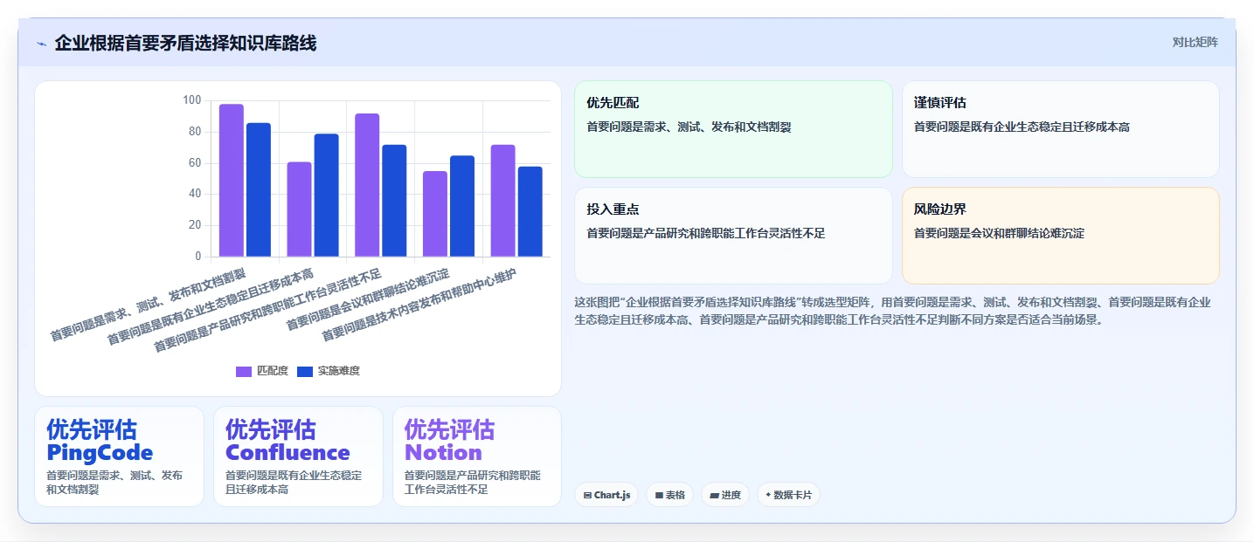
Task: Click the 数据卡片 tag chip
Action: pyautogui.click(x=788, y=495)
